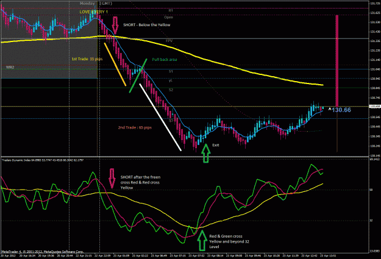Click the 13.6583 indicator scale value
The image size is (381, 259).
pos(374,251)
